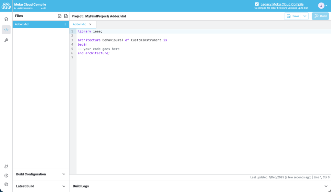
Task: Click the Moku logo in the header
Action: click(6, 6)
